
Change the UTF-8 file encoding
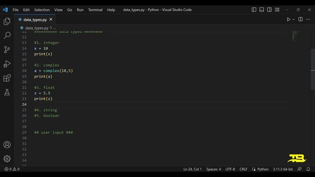tap(230, 169)
